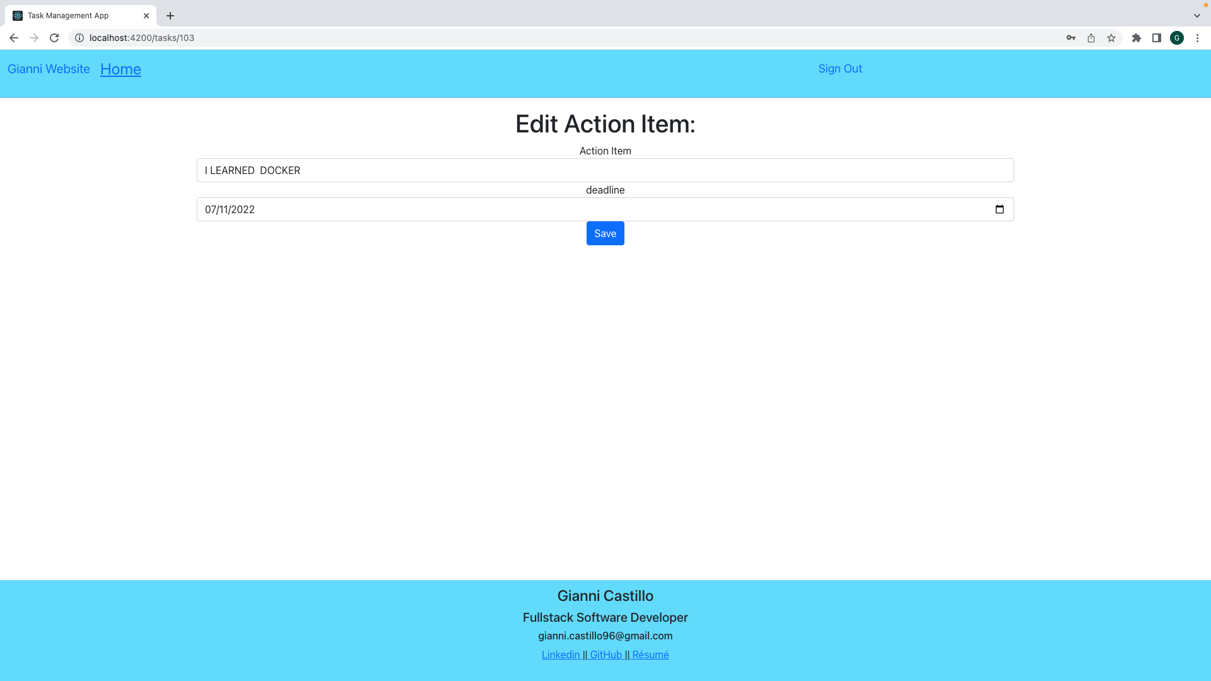Select the Task Management App tab
This screenshot has height=681, width=1211.
click(76, 15)
